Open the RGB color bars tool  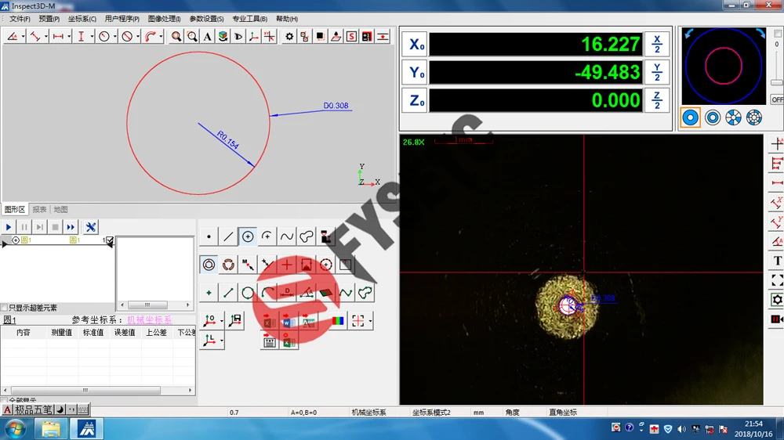pyautogui.click(x=338, y=321)
